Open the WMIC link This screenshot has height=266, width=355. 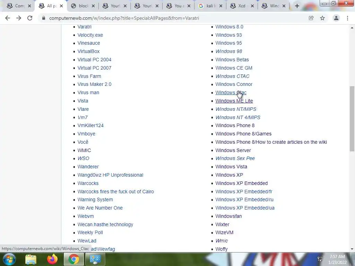tap(84, 150)
